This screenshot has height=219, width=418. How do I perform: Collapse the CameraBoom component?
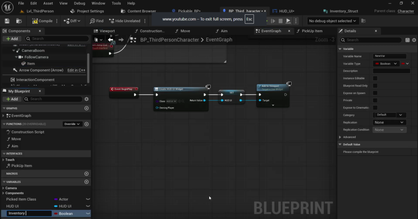pos(13,50)
